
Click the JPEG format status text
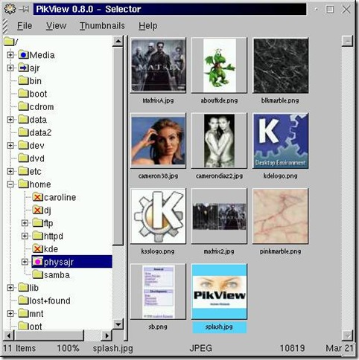tap(200, 348)
